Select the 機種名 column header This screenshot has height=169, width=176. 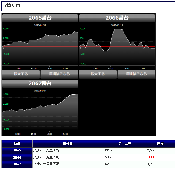68,144
